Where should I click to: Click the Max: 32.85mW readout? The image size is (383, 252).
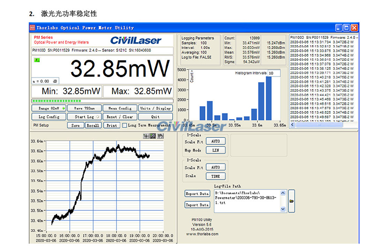click(138, 91)
